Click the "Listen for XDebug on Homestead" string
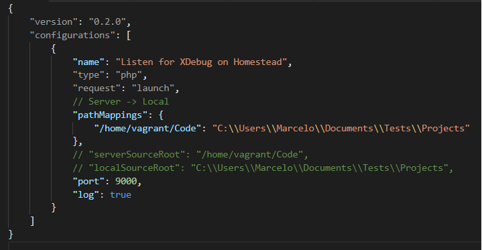Viewport: 482px width, 250px height. pos(201,62)
